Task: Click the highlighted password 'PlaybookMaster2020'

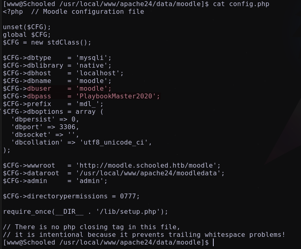Action: coord(116,96)
